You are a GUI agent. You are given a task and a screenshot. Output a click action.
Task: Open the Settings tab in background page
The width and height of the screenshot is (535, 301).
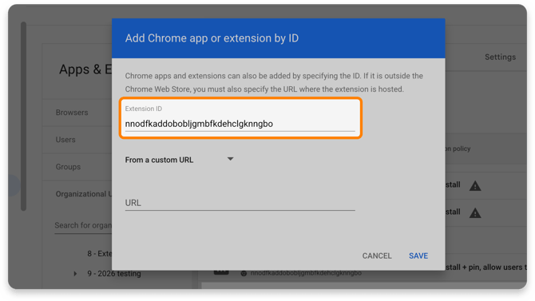pos(500,57)
